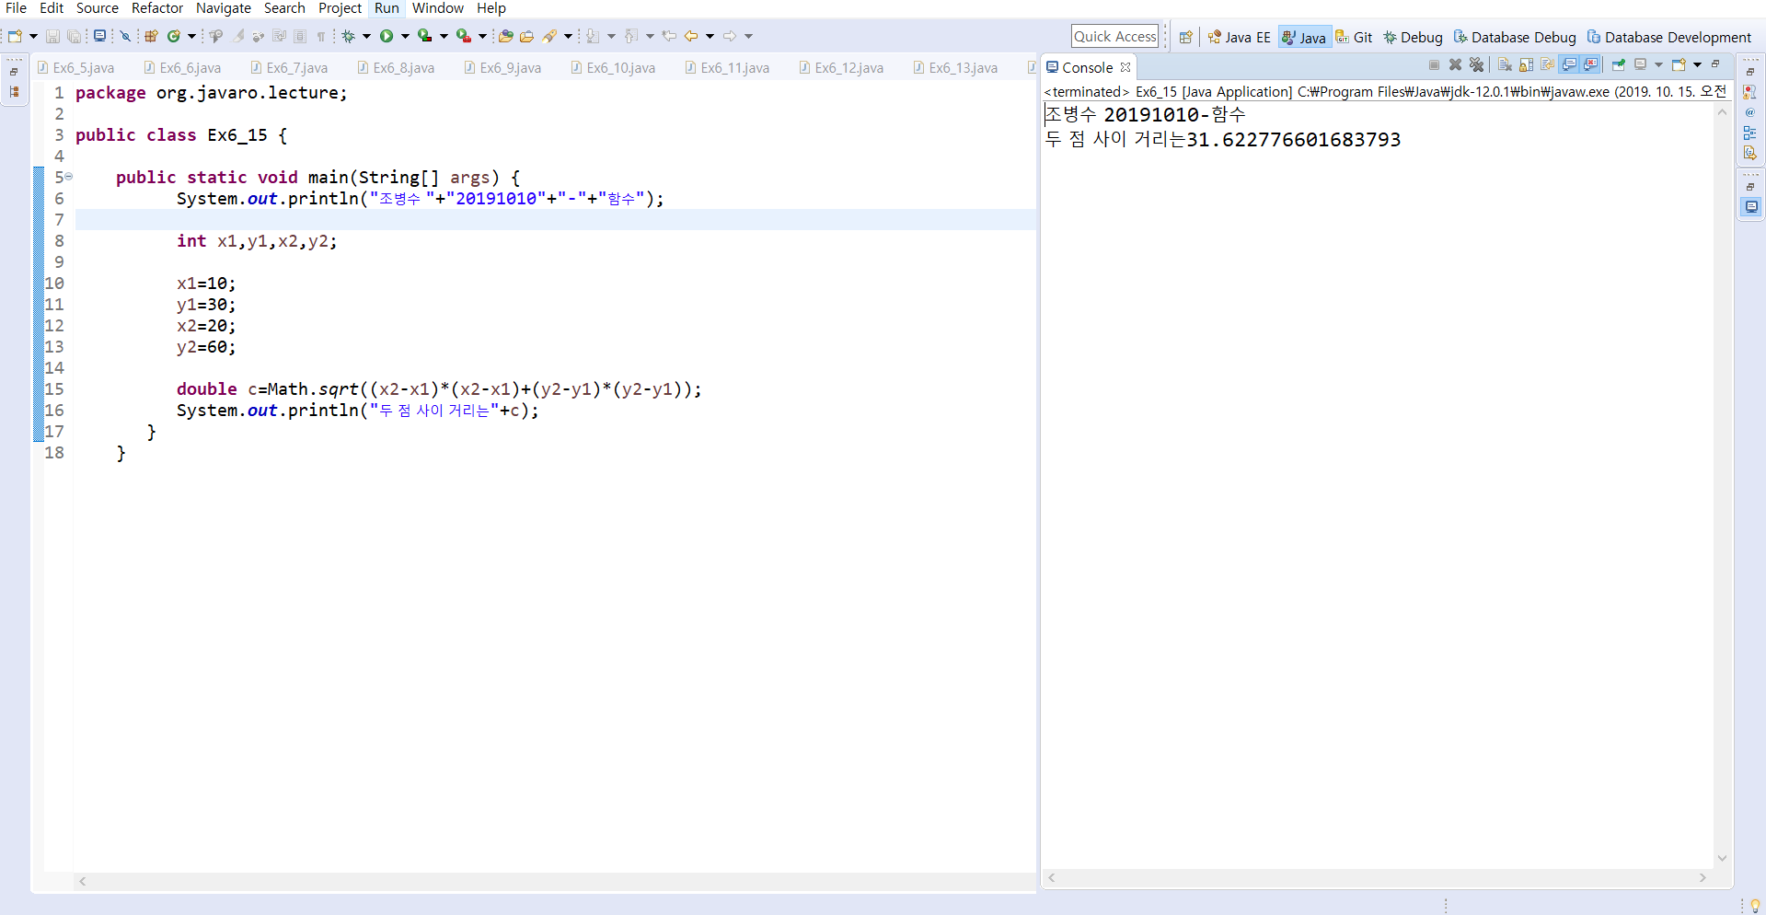Viewport: 1766px width, 915px height.
Task: Click the Display Selected Console icon
Action: point(1641,64)
